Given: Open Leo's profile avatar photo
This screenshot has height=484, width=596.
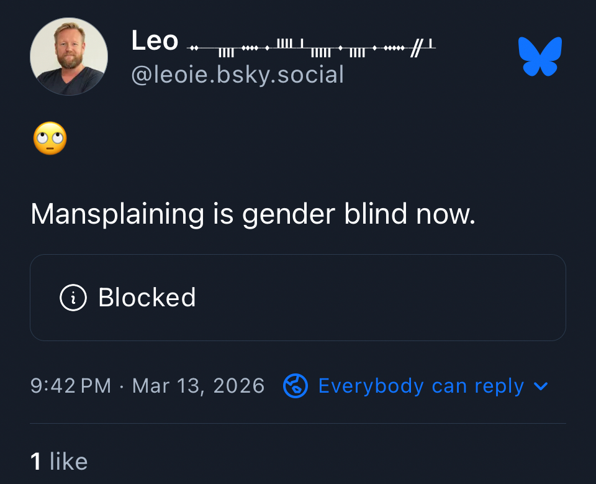Looking at the screenshot, I should [x=69, y=57].
